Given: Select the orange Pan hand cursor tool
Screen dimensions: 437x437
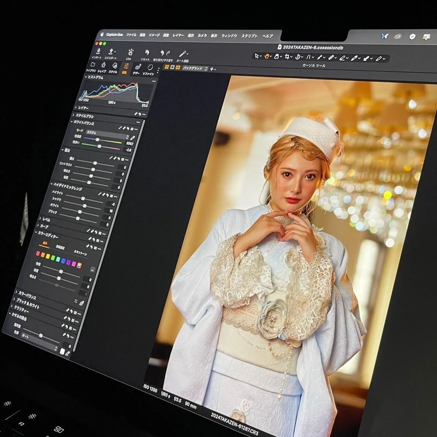Looking at the screenshot, I should pyautogui.click(x=267, y=56).
